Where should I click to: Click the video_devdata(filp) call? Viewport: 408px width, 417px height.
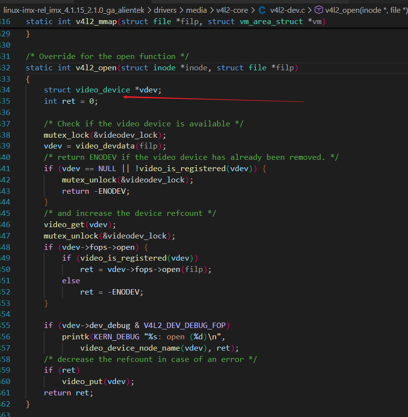click(x=119, y=146)
